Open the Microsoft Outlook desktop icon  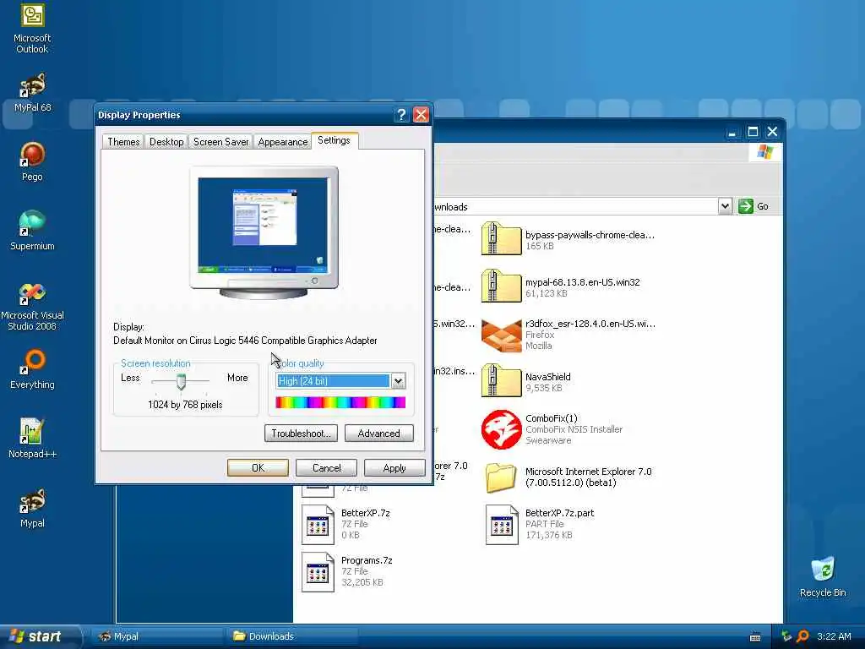(32, 29)
